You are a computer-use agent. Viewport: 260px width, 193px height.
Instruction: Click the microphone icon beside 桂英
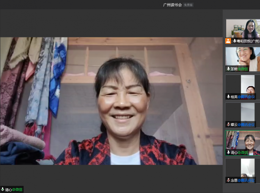tap(228, 97)
